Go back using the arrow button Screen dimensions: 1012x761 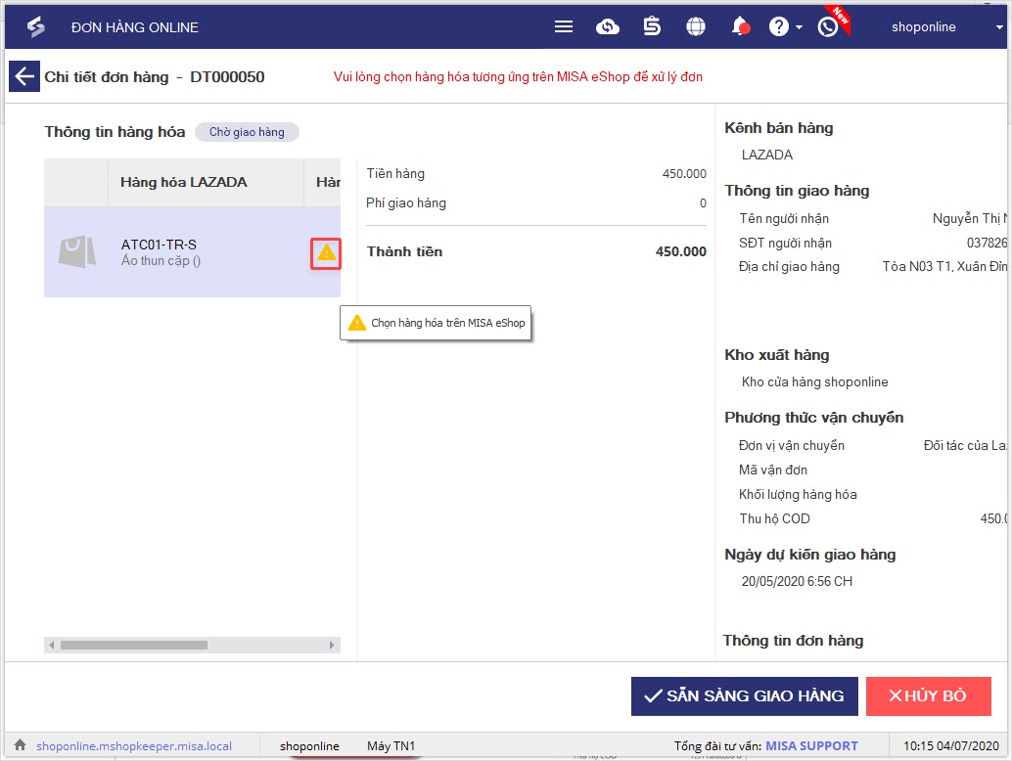tap(24, 76)
